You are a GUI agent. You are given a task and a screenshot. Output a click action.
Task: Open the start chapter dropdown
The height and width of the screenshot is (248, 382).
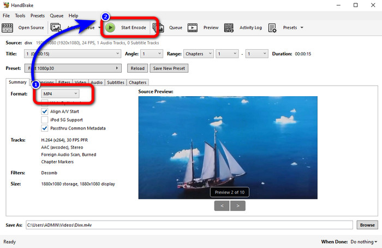227,54
